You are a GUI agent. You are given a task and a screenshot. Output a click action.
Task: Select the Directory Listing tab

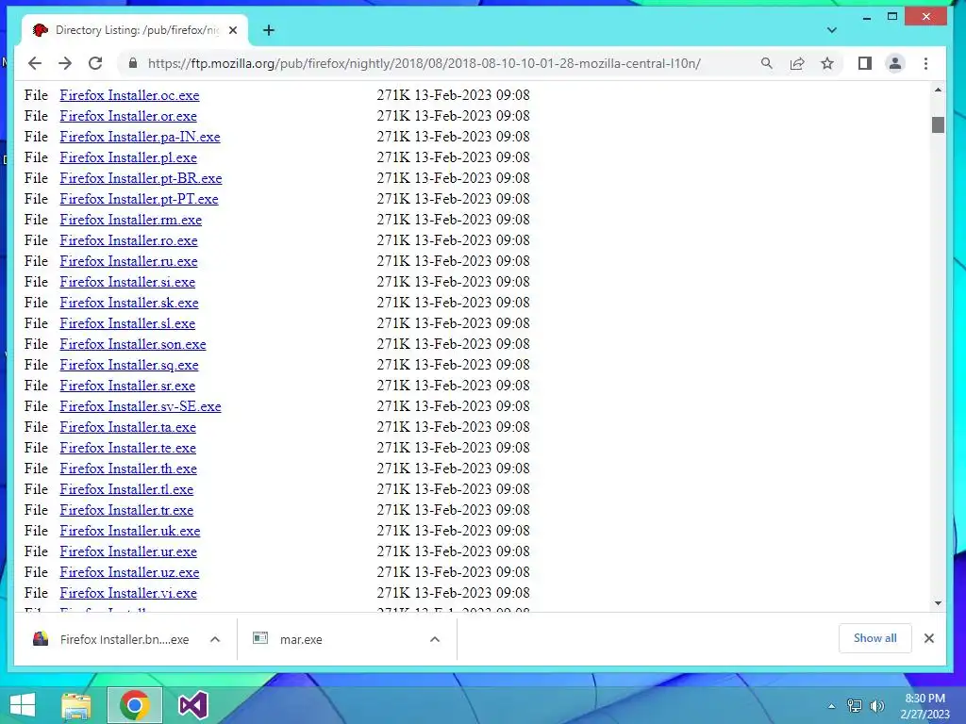click(x=134, y=30)
